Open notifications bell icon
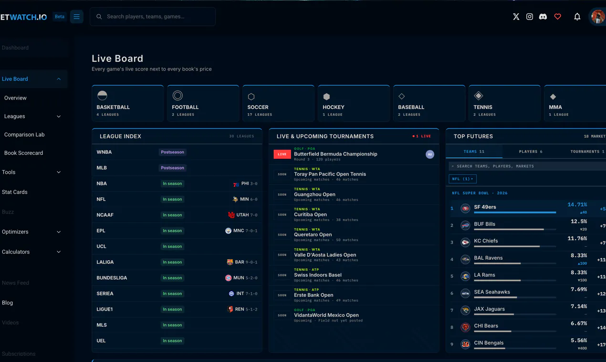The image size is (606, 362). (x=577, y=17)
